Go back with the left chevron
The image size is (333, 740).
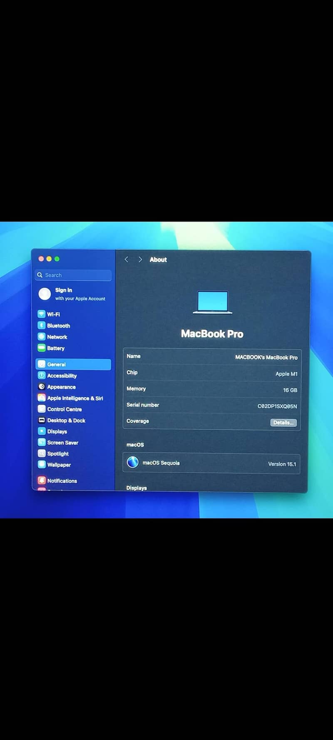click(x=127, y=259)
